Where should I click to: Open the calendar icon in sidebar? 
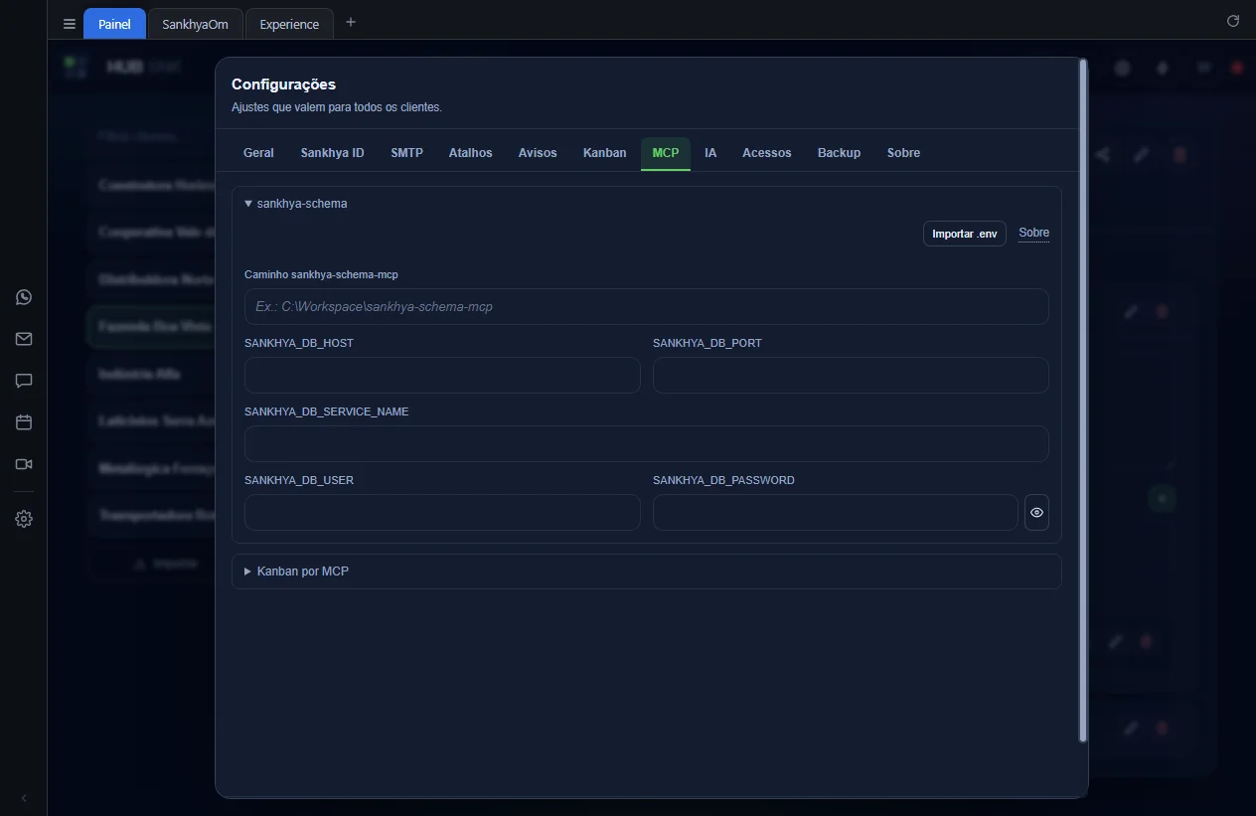tap(24, 422)
